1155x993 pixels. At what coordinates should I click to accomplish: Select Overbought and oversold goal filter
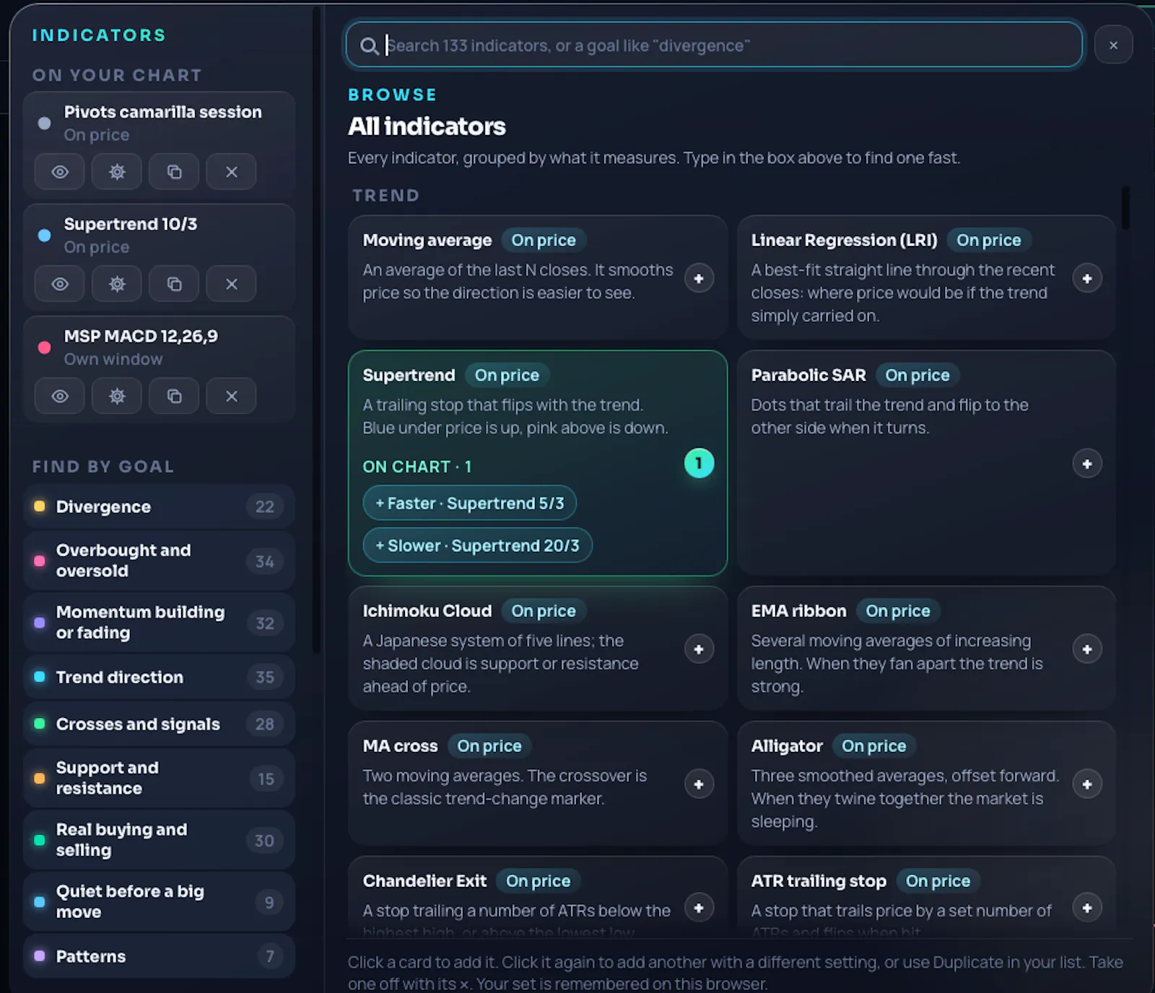[159, 561]
